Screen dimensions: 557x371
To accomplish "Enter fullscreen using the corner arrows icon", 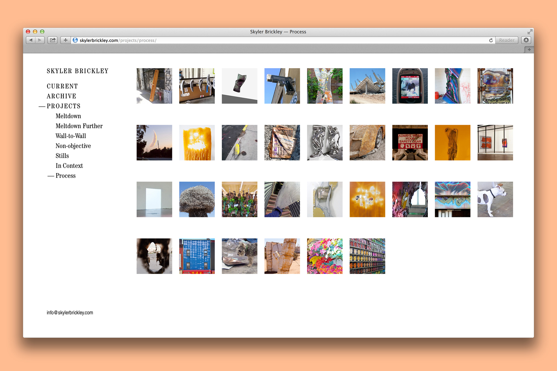I will [529, 32].
